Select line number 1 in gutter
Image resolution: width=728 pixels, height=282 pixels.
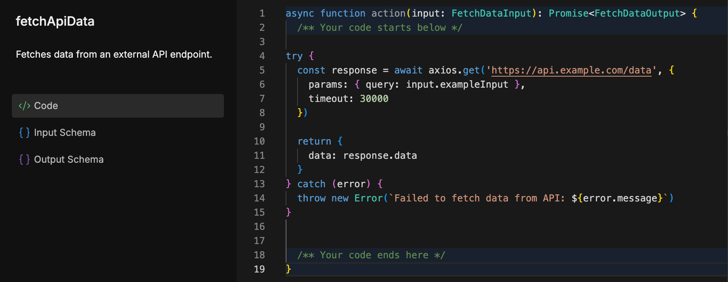point(262,13)
